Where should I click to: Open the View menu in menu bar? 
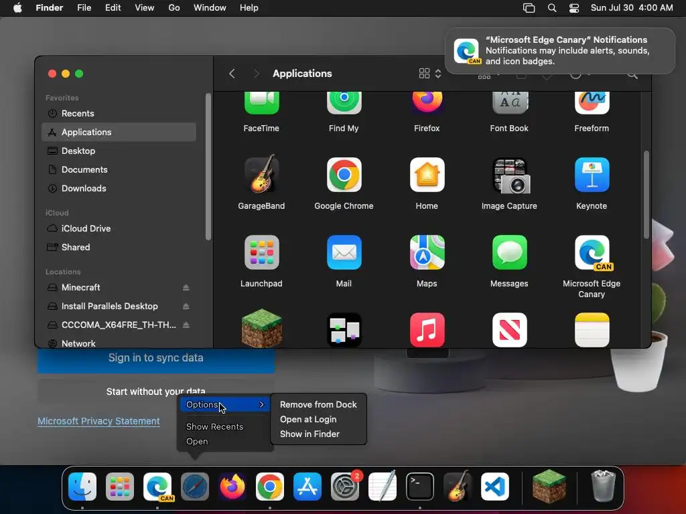click(x=145, y=8)
